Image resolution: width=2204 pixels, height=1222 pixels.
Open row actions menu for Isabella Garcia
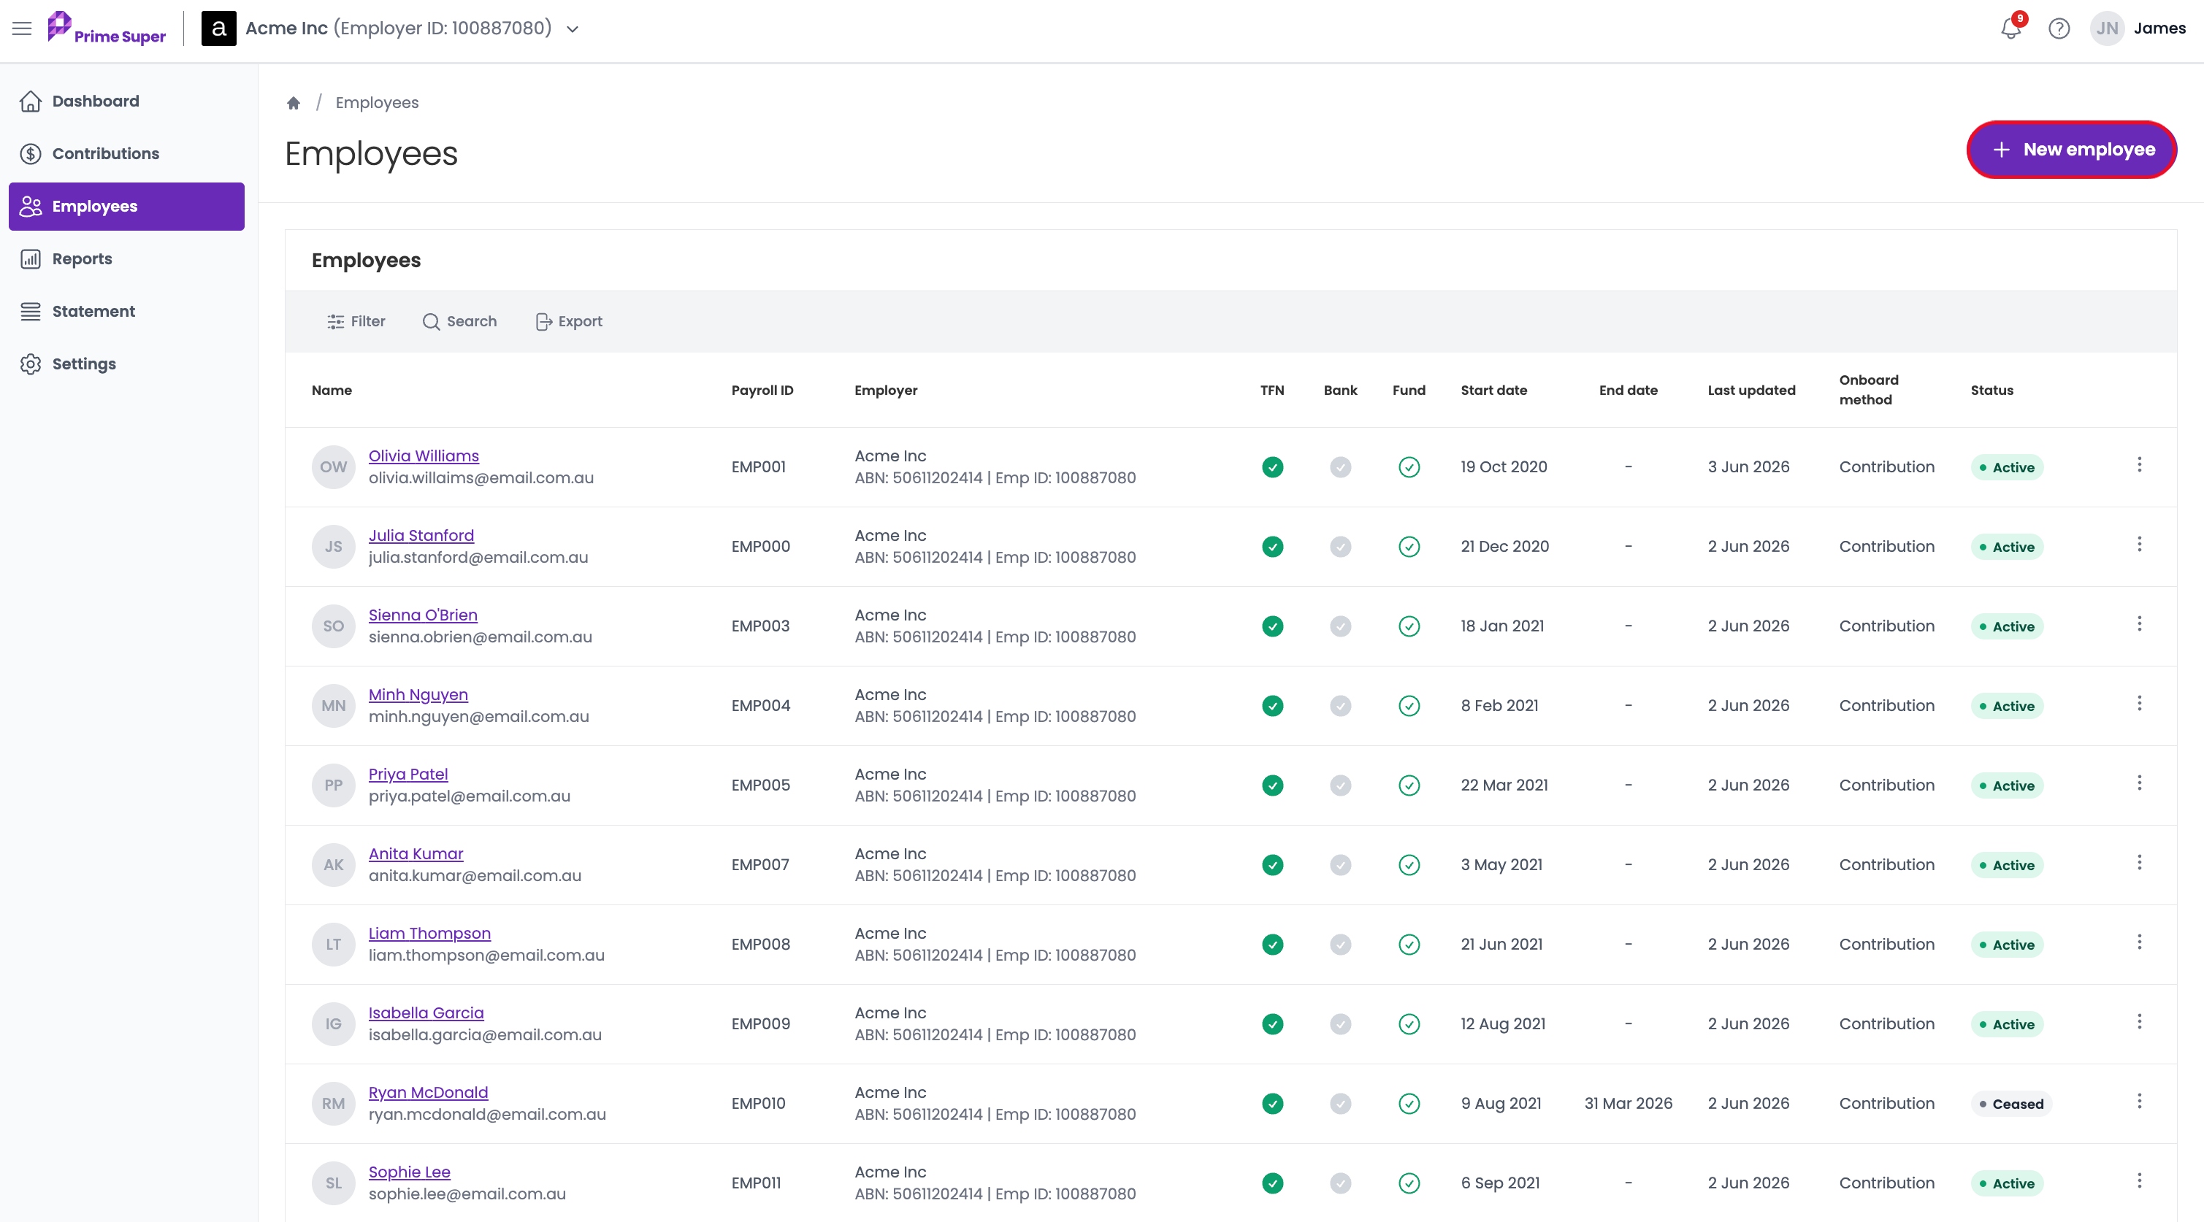(2139, 1021)
